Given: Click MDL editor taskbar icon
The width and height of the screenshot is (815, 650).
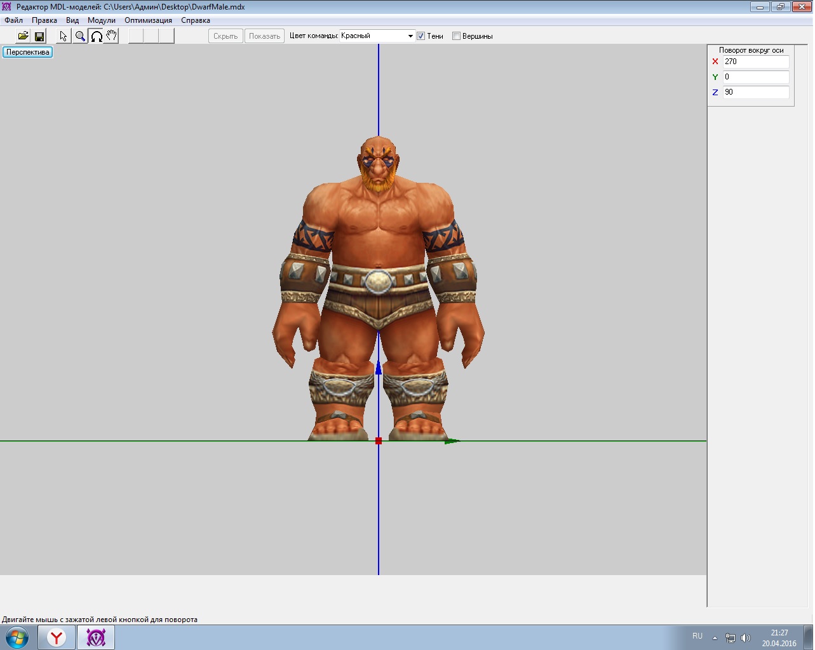Looking at the screenshot, I should 96,637.
